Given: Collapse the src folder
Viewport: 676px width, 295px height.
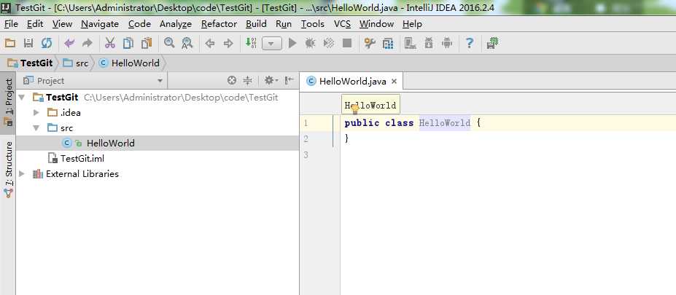Looking at the screenshot, I should pyautogui.click(x=36, y=128).
